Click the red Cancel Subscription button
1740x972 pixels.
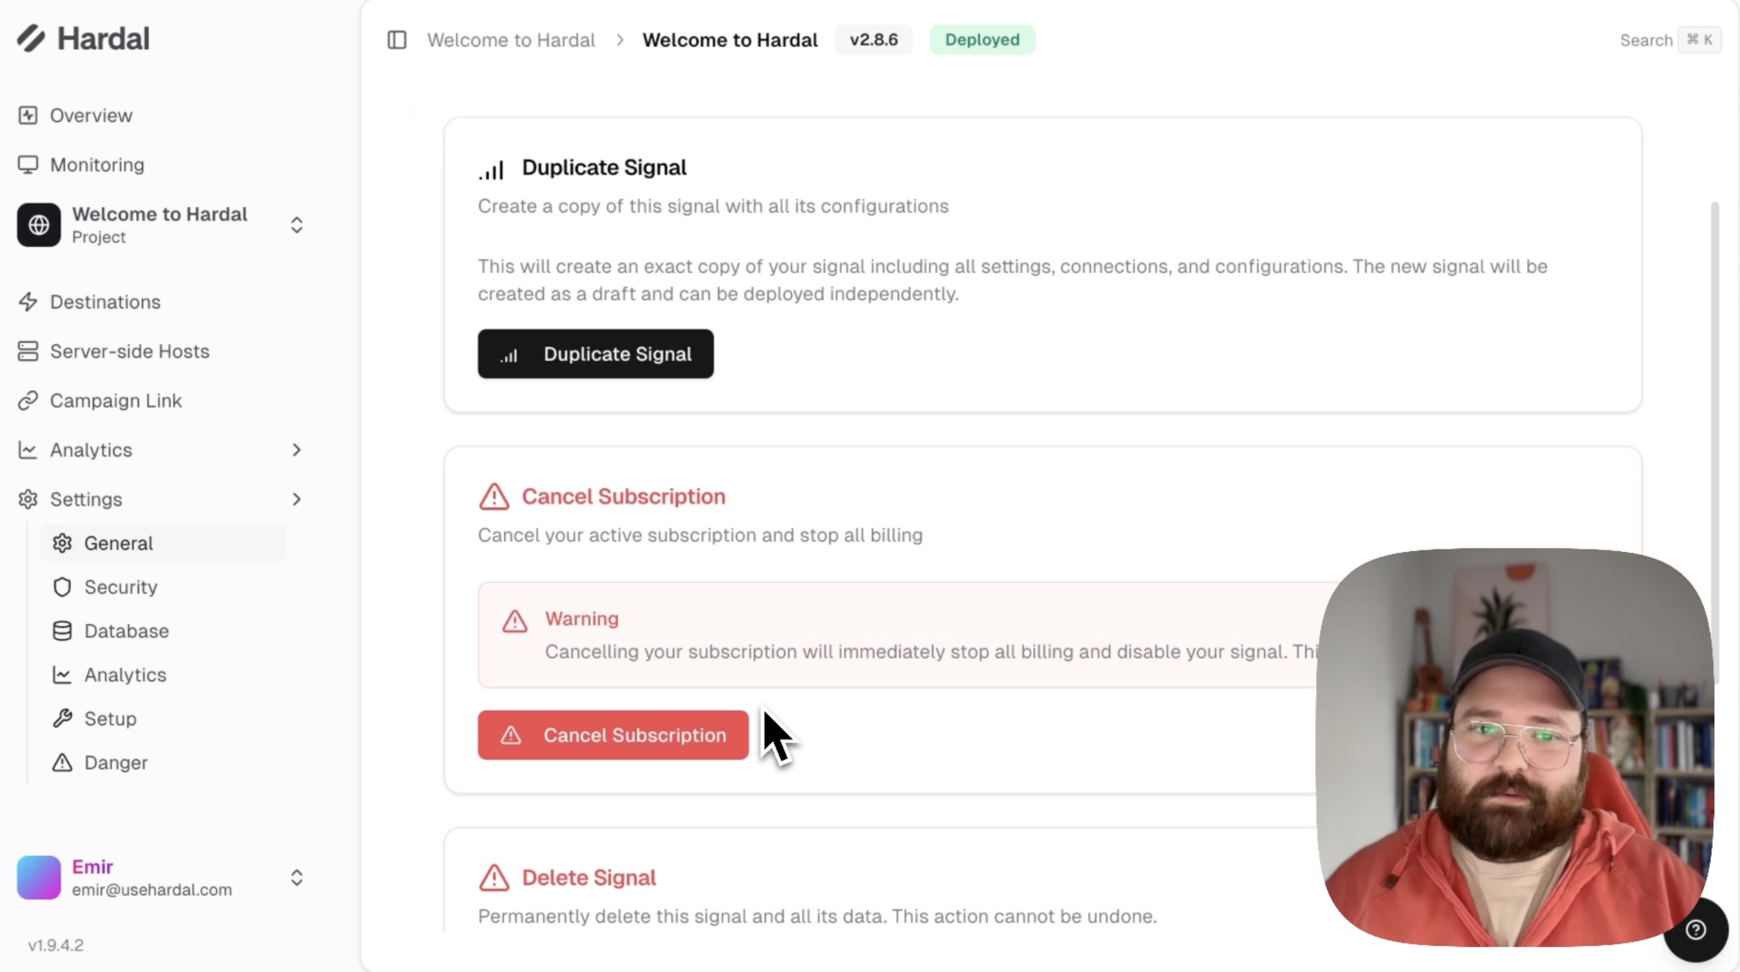click(x=613, y=734)
